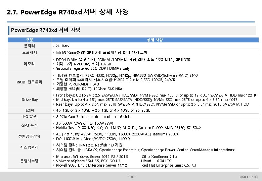Click 'Microsoft Windows Server 2012 R2 / 2016' text

[92, 157]
